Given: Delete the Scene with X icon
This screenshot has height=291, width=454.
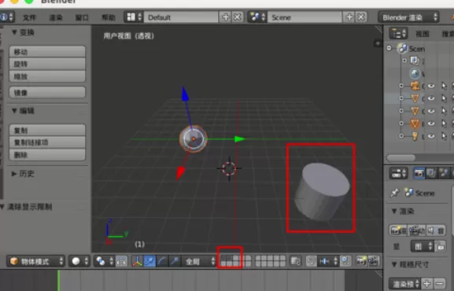Looking at the screenshot, I should [361, 17].
